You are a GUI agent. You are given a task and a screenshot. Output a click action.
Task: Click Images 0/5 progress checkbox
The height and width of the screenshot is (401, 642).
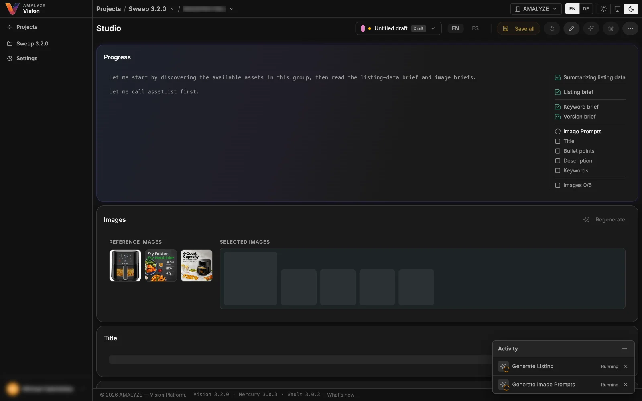[x=557, y=185]
